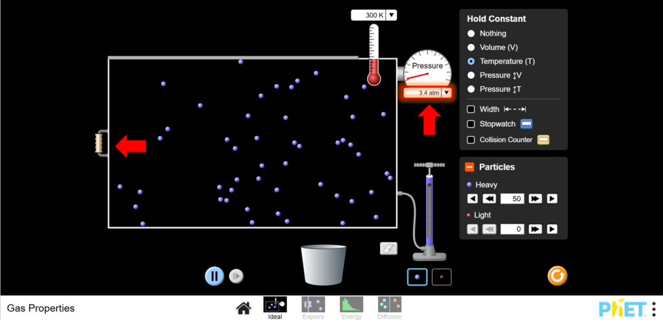Open the temperature units dropdown
The width and height of the screenshot is (663, 320).
pyautogui.click(x=391, y=16)
